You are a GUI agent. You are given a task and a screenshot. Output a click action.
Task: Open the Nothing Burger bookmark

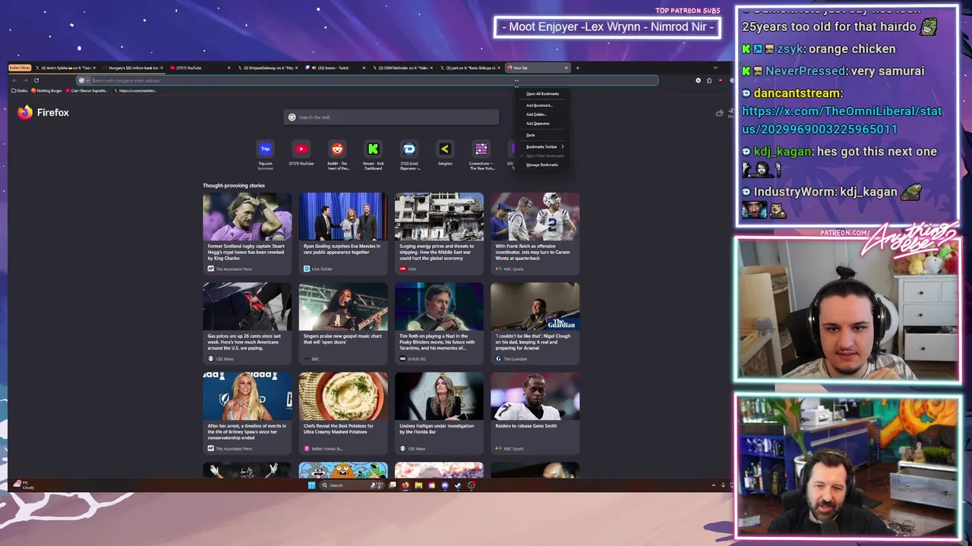pos(47,90)
